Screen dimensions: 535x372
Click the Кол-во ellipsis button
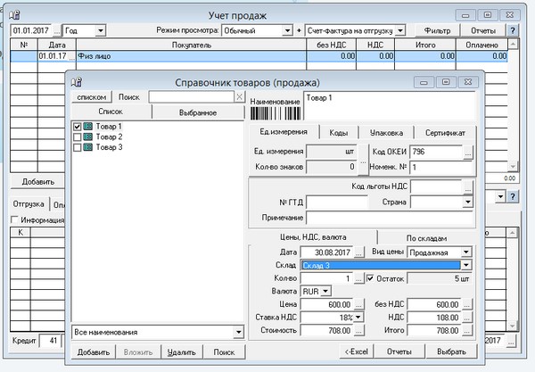[360, 277]
